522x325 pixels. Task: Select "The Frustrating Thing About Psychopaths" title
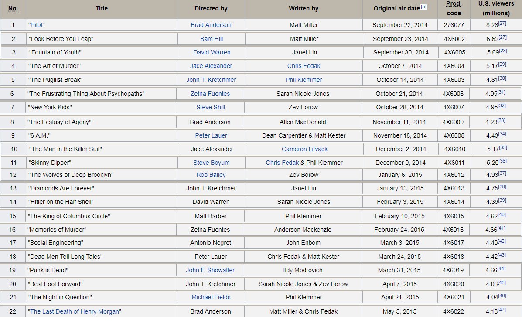coord(86,94)
